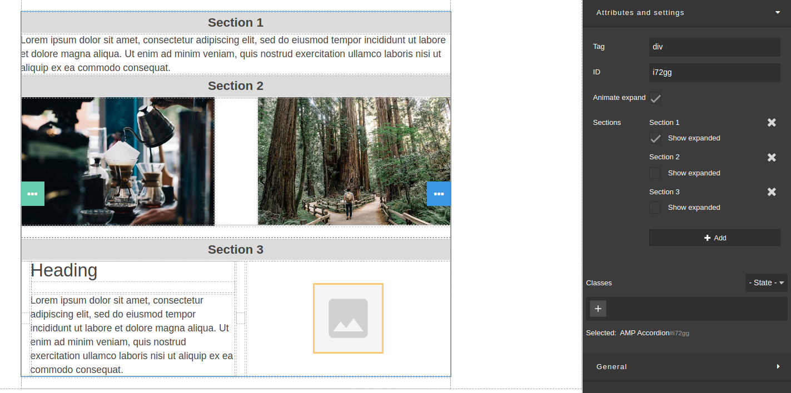
Task: Click the plus icon to add a class
Action: pyautogui.click(x=598, y=309)
